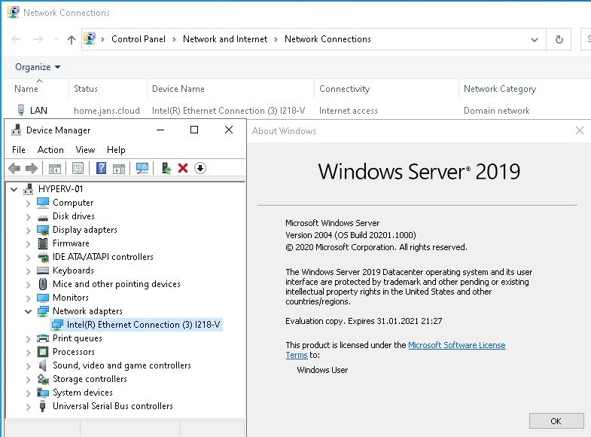Close the About Windows dialog
The width and height of the screenshot is (591, 437).
pyautogui.click(x=580, y=130)
